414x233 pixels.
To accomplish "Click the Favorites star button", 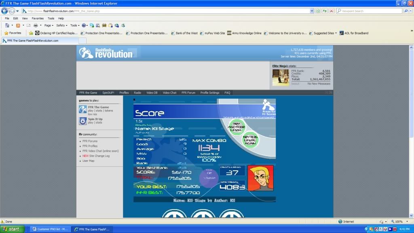I will 13,33.
